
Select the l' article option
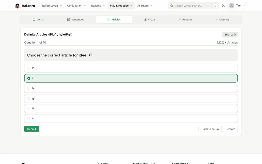(x=131, y=68)
